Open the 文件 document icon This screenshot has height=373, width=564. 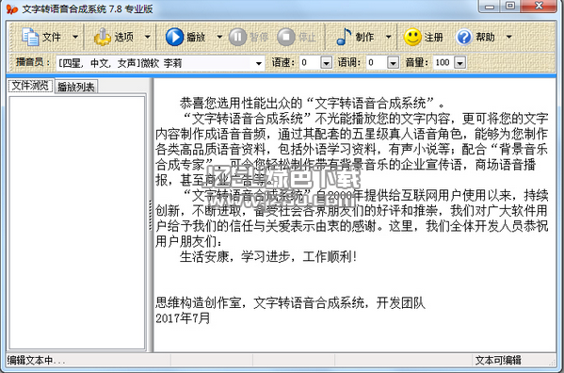[30, 37]
